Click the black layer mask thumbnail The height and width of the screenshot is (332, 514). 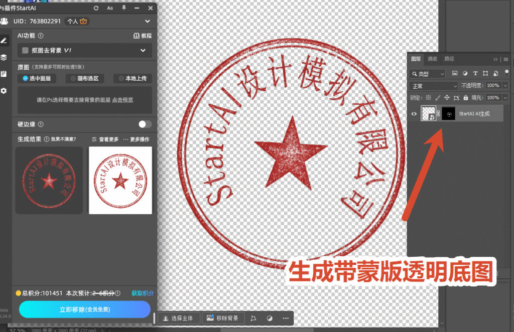coord(448,114)
